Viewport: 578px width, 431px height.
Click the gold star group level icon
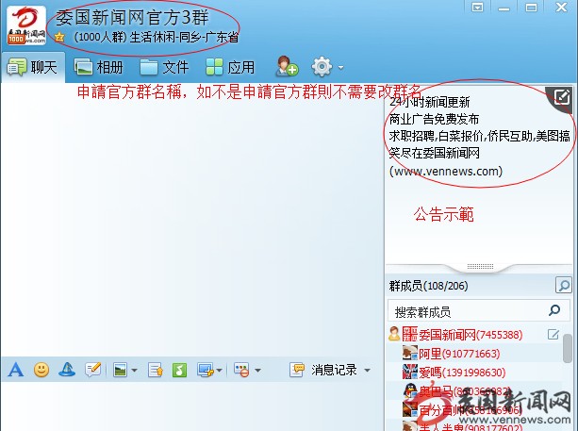point(59,37)
